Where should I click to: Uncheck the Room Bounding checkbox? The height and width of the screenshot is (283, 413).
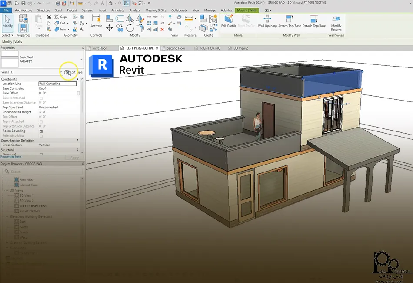coord(41,131)
